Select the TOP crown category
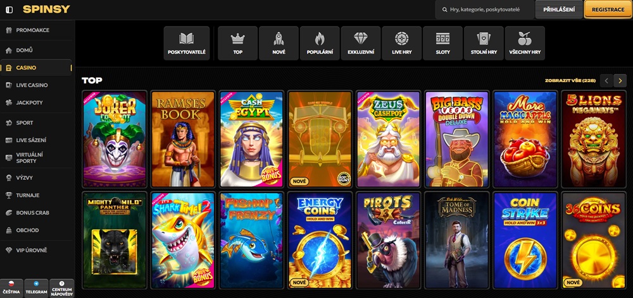Screen dimensions: 633x298 click(238, 43)
